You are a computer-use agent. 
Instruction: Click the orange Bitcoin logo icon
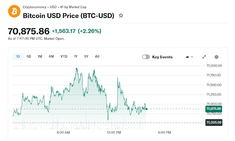pos(14,11)
